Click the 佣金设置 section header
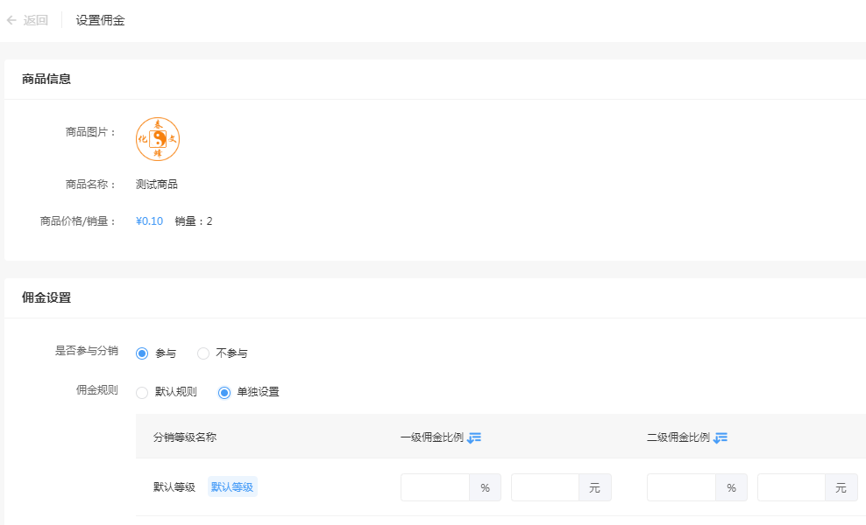866x525 pixels. (46, 297)
